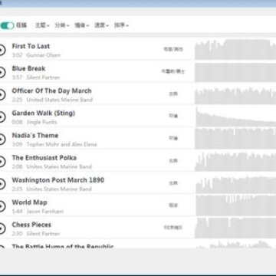Seek within the Nadia's Theme waveform
This screenshot has height=276, width=276.
[235, 139]
